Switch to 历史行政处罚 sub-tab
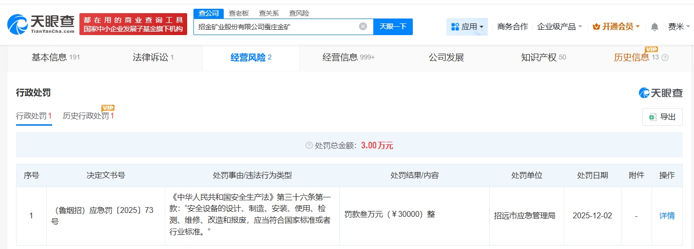Image resolution: width=694 pixels, height=249 pixels. click(x=88, y=116)
